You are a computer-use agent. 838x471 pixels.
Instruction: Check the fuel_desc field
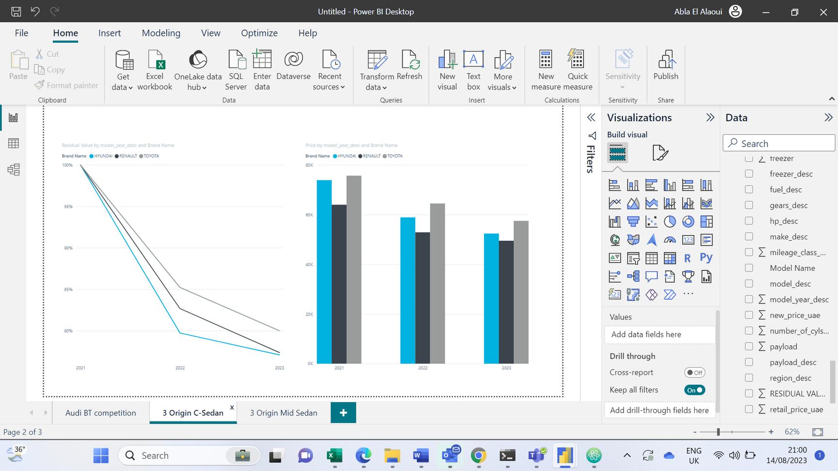click(749, 189)
